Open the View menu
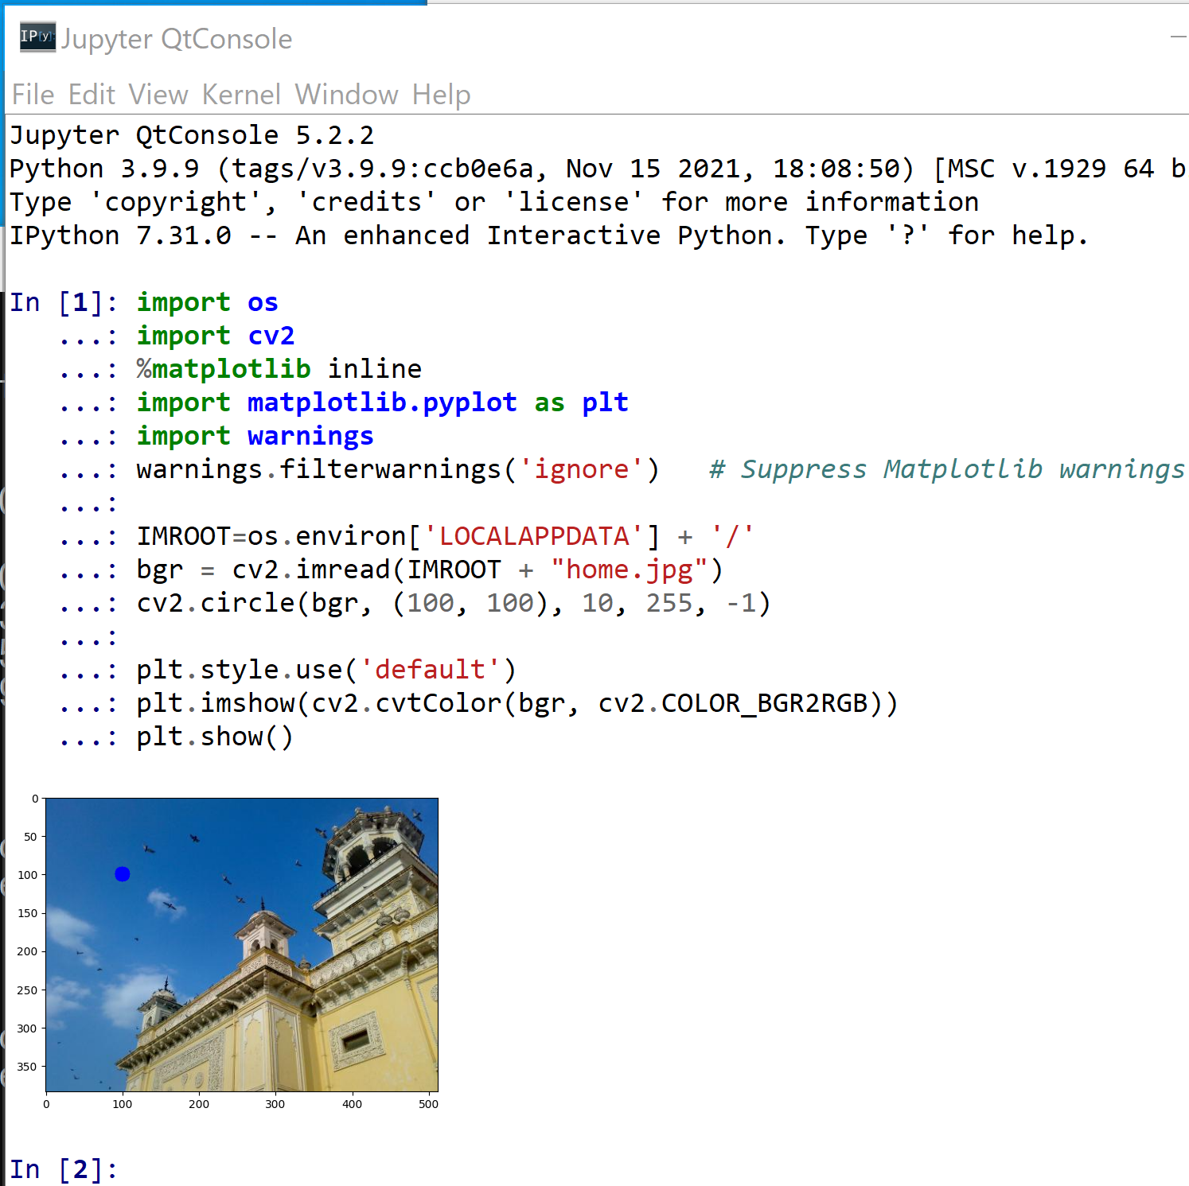The width and height of the screenshot is (1189, 1186). [158, 95]
